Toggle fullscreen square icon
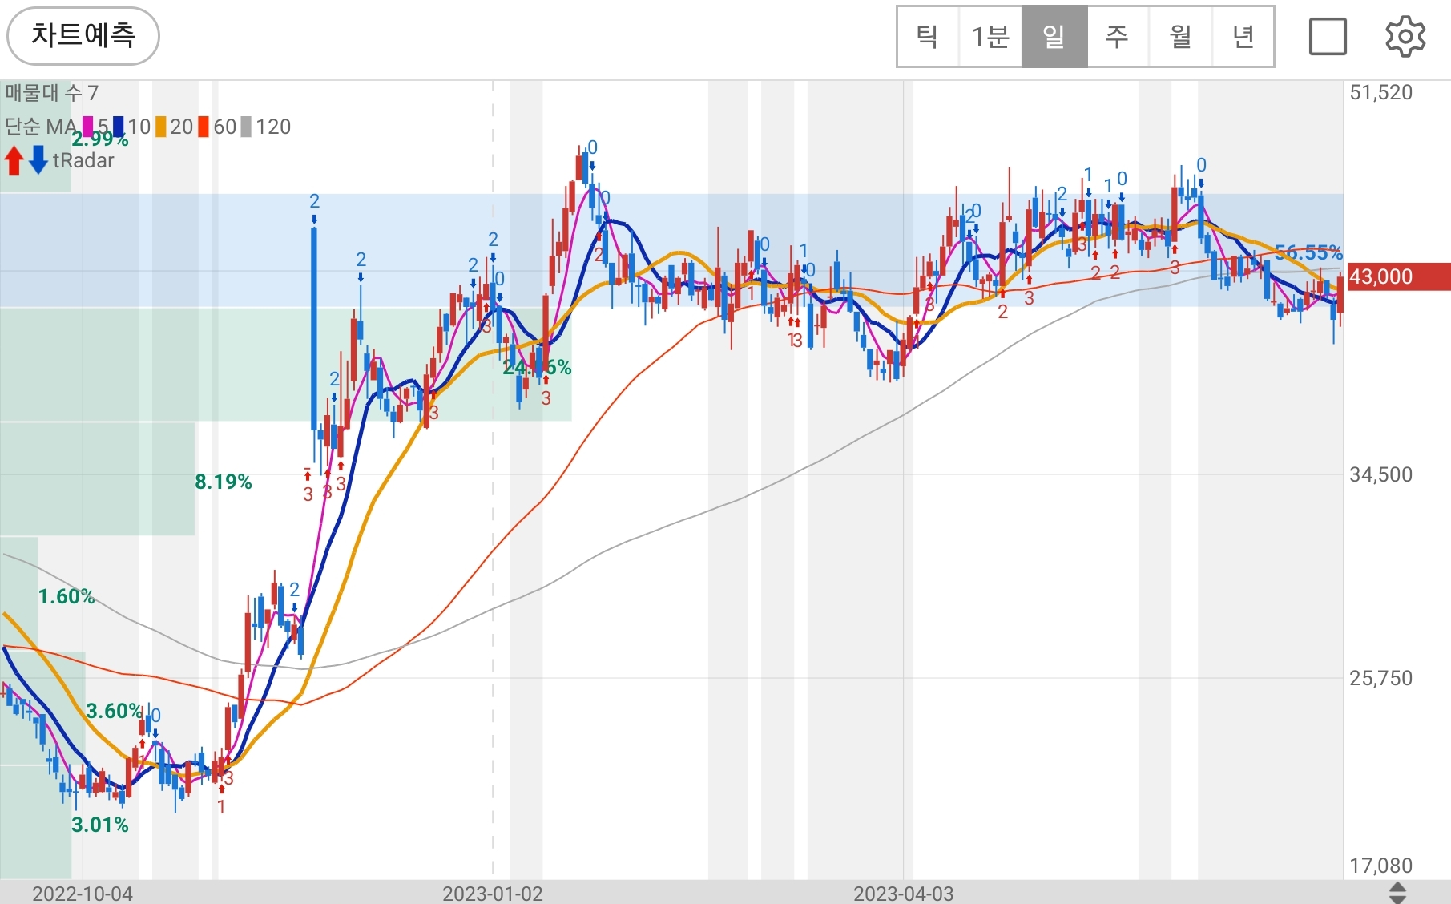Image resolution: width=1451 pixels, height=904 pixels. [1328, 37]
